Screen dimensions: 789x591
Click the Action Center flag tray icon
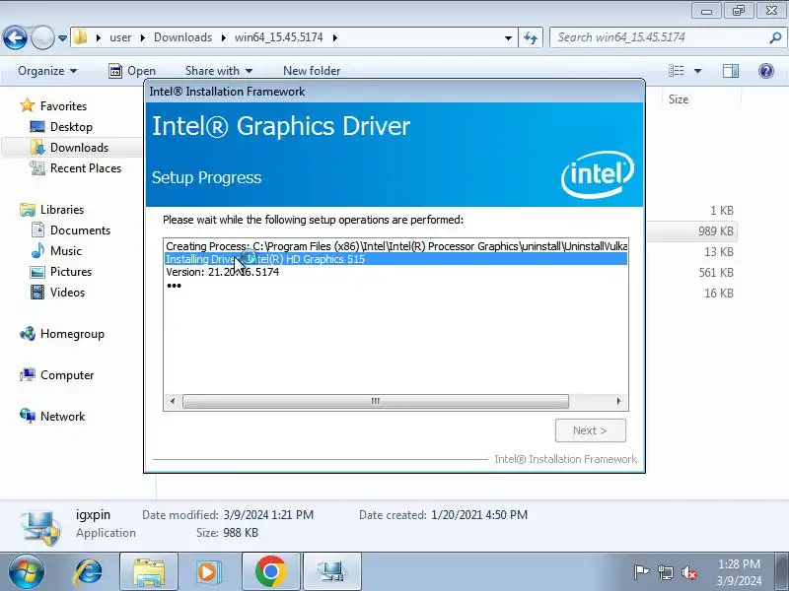(642, 572)
